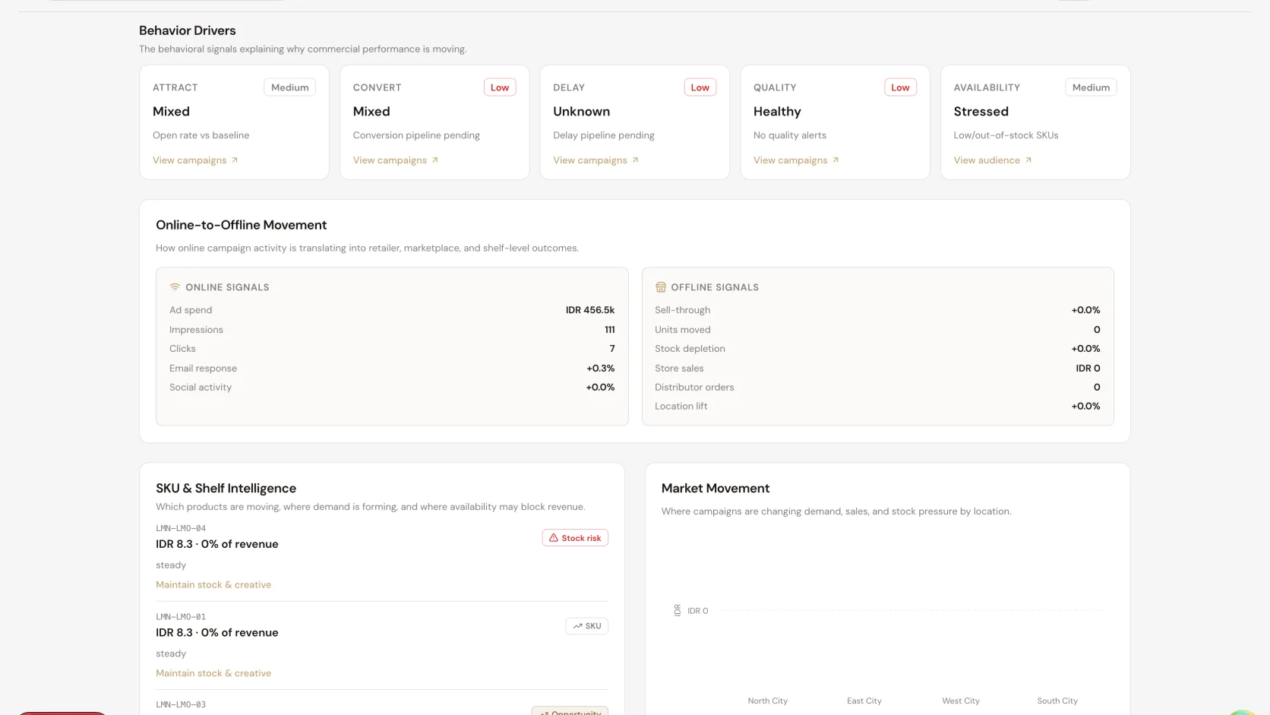Select the Impressions value 111
The height and width of the screenshot is (715, 1270).
610,330
